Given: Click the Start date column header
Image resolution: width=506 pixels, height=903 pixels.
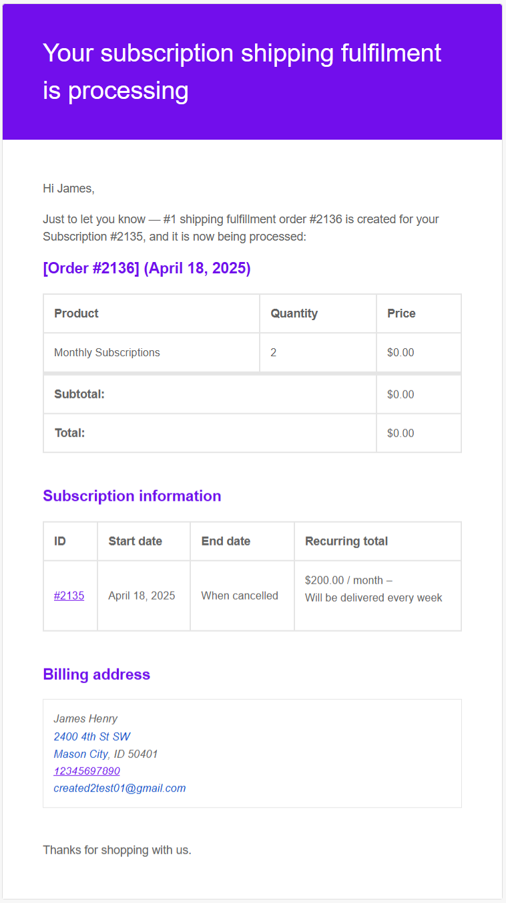Looking at the screenshot, I should point(135,541).
